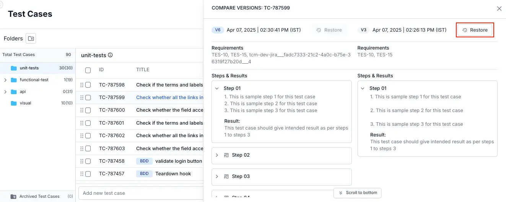The width and height of the screenshot is (506, 202).
Task: Click drag handle icon for TC-787457 row
Action: (81, 174)
